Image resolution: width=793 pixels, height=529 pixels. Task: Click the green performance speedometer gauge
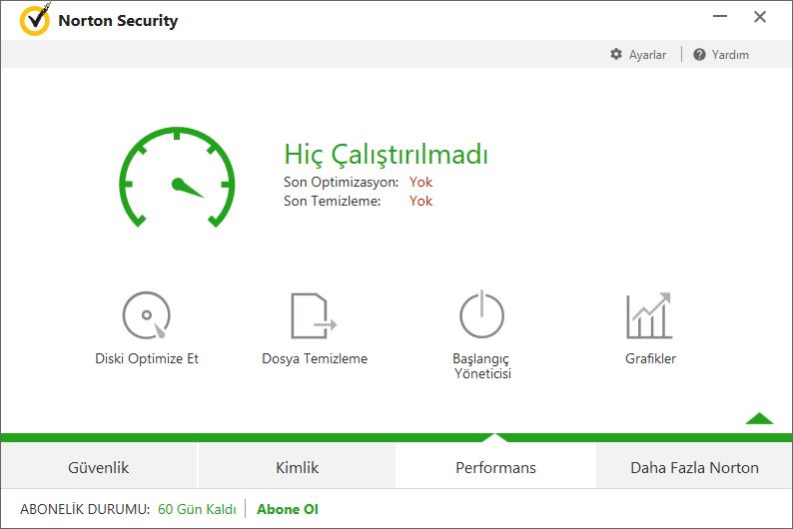click(x=177, y=177)
